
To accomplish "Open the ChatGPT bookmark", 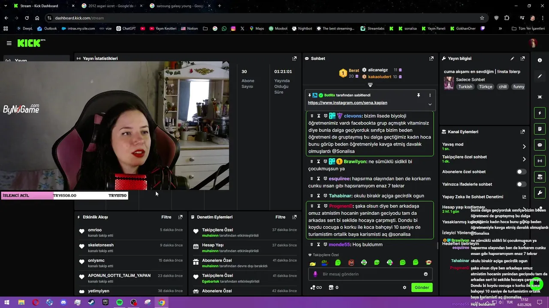I will (x=126, y=29).
